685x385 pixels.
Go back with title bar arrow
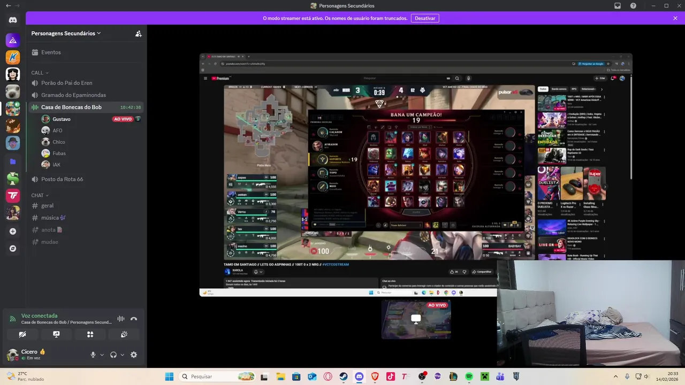point(8,5)
